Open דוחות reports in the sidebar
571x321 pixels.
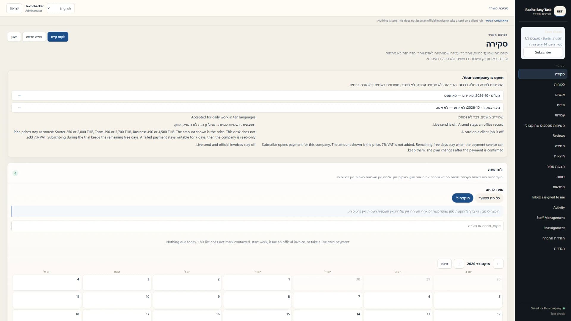tap(543, 177)
